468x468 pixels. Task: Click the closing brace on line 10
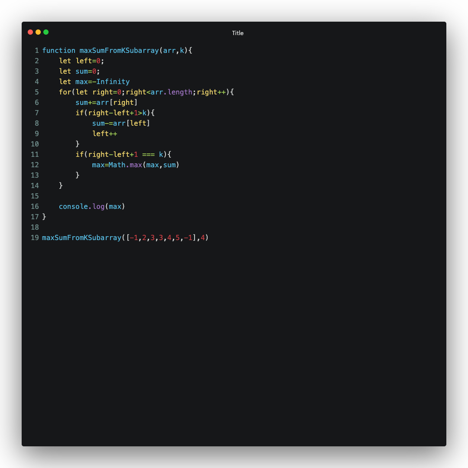pyautogui.click(x=78, y=144)
